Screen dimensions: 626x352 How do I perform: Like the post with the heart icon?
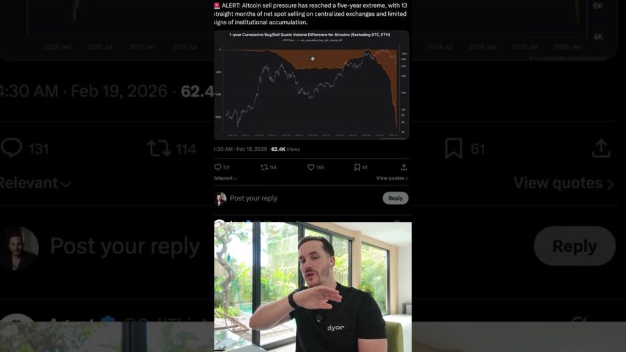point(311,167)
